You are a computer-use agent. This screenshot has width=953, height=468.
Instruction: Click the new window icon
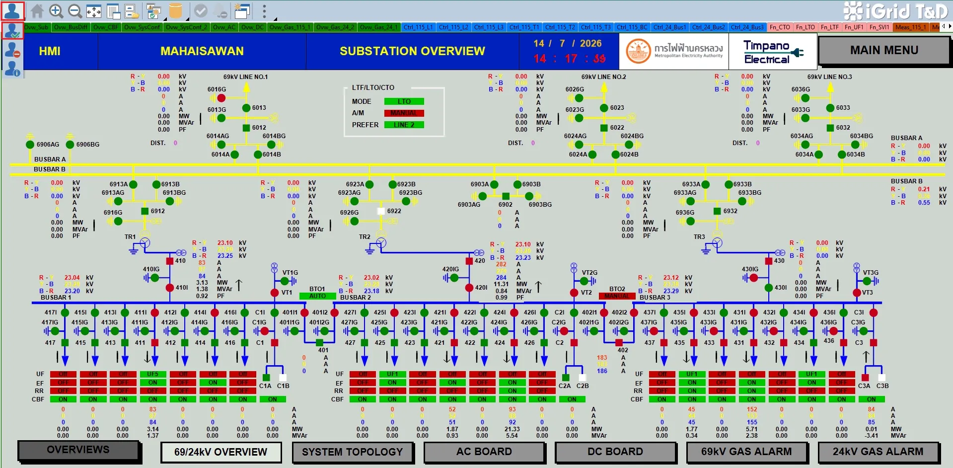(x=242, y=10)
